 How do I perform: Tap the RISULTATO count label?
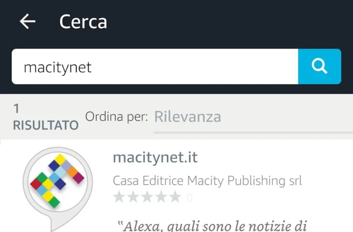46,126
